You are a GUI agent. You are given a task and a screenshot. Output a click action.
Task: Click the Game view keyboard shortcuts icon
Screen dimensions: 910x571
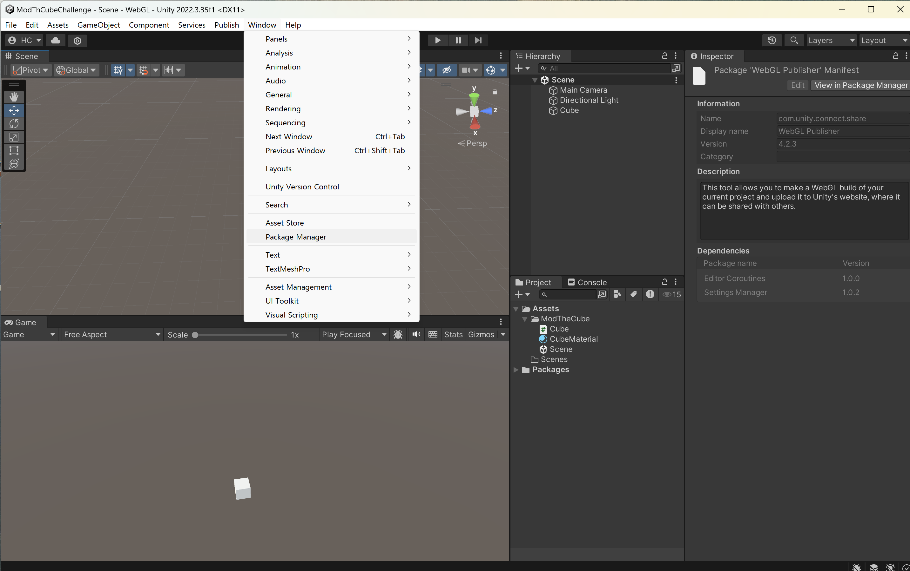[x=433, y=334]
